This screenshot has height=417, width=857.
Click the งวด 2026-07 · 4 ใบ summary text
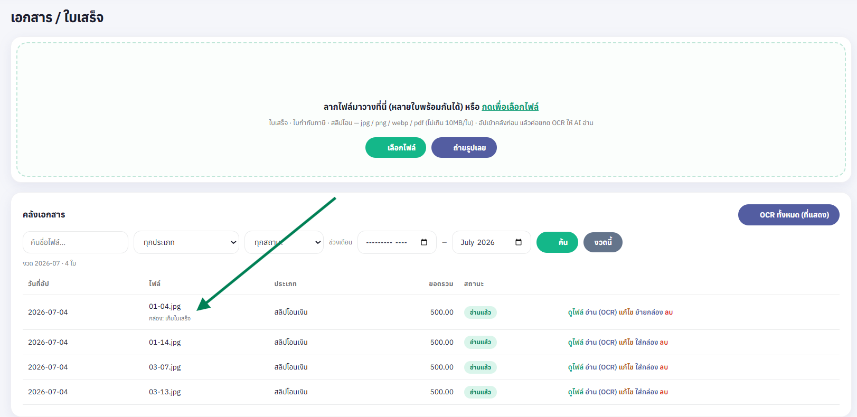click(x=49, y=263)
